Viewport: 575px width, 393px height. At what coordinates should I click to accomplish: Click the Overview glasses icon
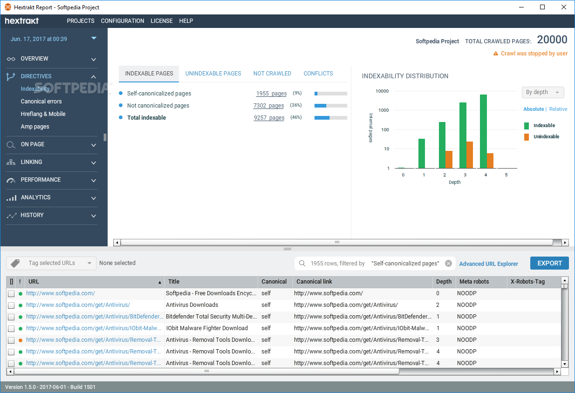pyautogui.click(x=11, y=59)
